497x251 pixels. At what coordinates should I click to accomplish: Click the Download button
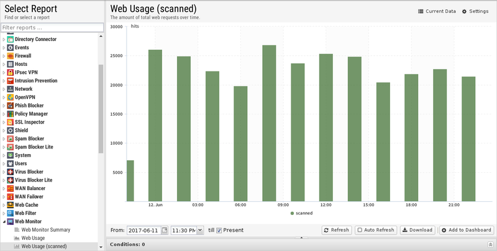coord(417,230)
